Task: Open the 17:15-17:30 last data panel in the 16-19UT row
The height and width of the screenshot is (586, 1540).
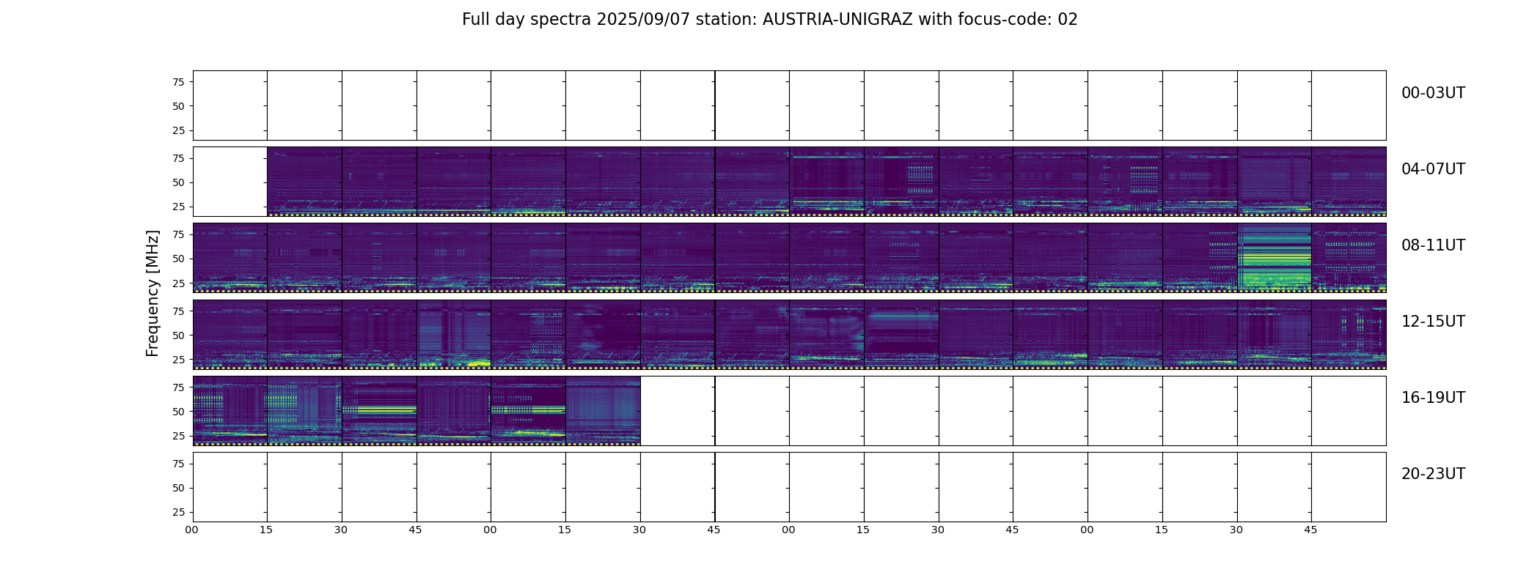Action: click(x=604, y=410)
